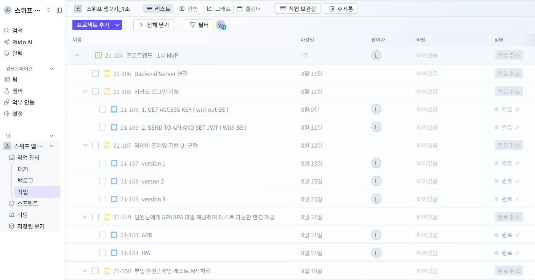Click the 전체 닫기 button
Screen dimensions: 535x280
click(154, 25)
